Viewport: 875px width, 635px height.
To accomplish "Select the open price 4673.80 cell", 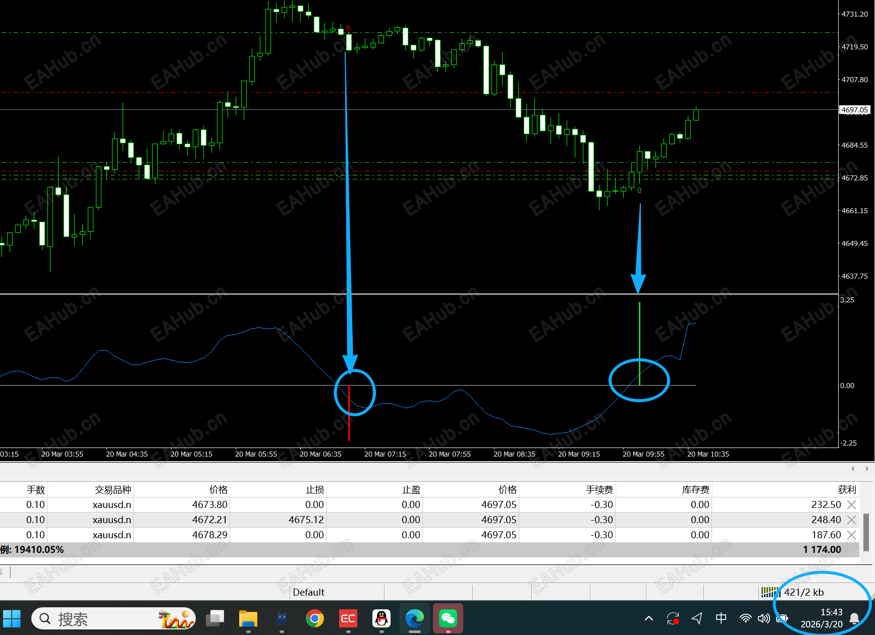I will (x=210, y=504).
